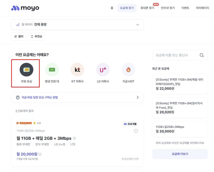Click the 요금제 더보기 button
This screenshot has height=172, width=214.
point(180,154)
